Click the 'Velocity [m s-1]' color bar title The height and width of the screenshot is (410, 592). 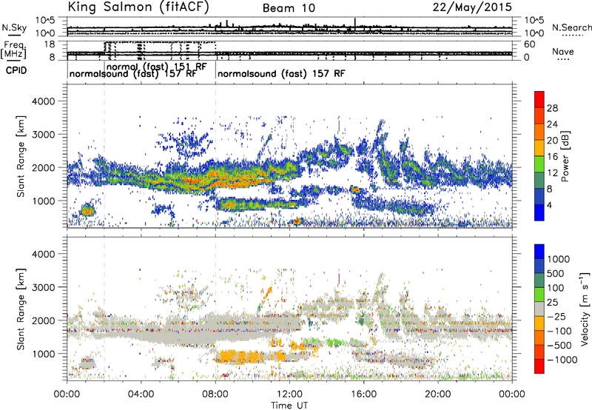coord(585,309)
